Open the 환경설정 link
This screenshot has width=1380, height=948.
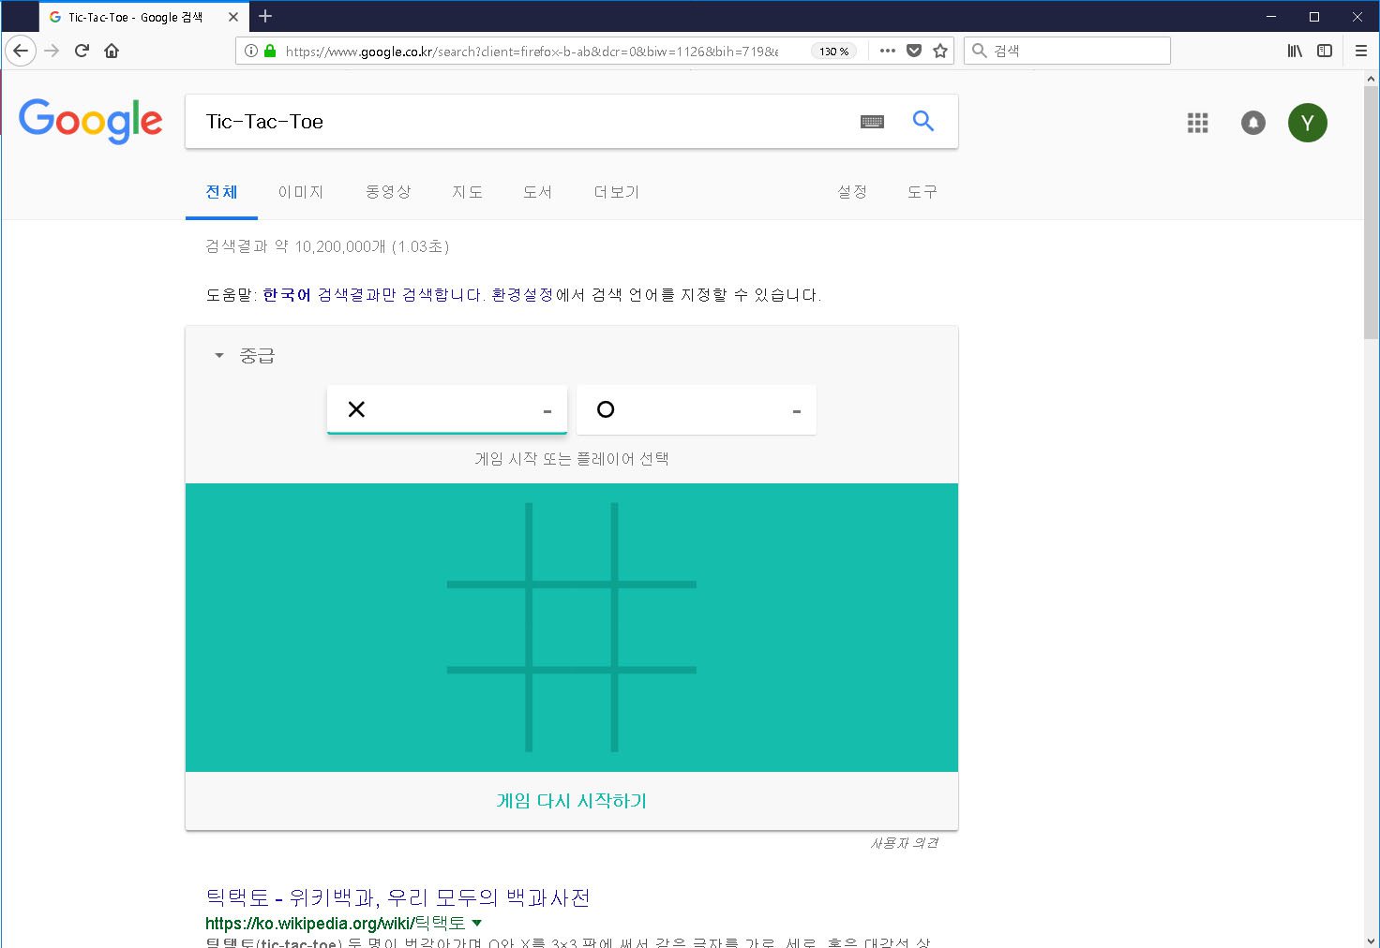tap(522, 295)
